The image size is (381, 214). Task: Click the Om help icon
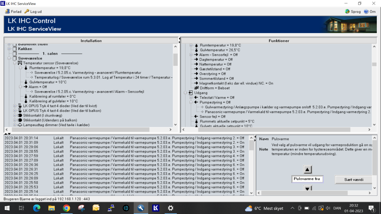[366, 11]
